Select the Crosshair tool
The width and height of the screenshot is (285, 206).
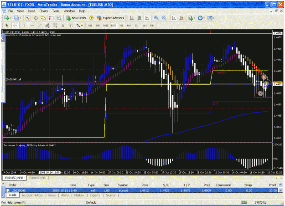(x=15, y=26)
